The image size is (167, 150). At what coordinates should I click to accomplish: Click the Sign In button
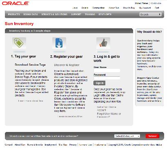point(100,83)
